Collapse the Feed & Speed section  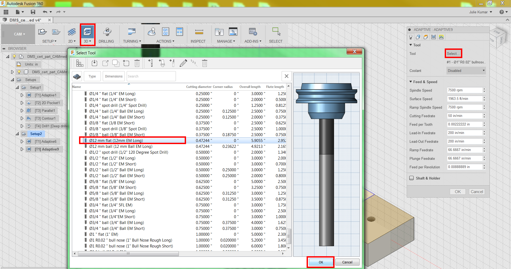411,82
